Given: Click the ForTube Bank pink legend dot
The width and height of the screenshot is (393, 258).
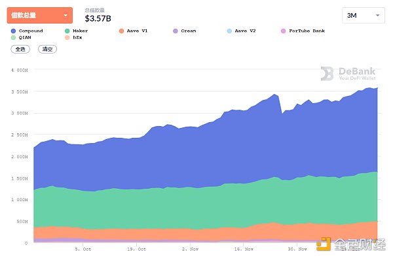Looking at the screenshot, I should [283, 31].
